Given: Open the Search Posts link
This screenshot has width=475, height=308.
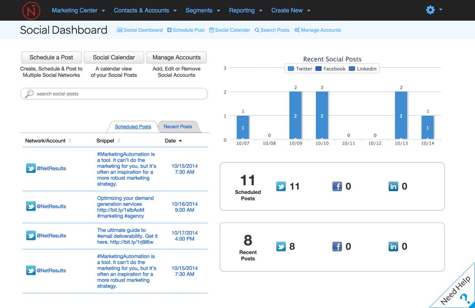Looking at the screenshot, I should tap(272, 30).
